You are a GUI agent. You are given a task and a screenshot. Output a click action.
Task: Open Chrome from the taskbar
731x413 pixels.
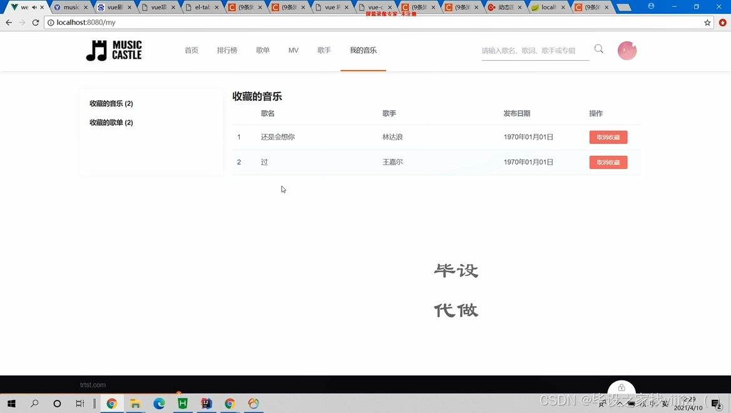pyautogui.click(x=112, y=404)
